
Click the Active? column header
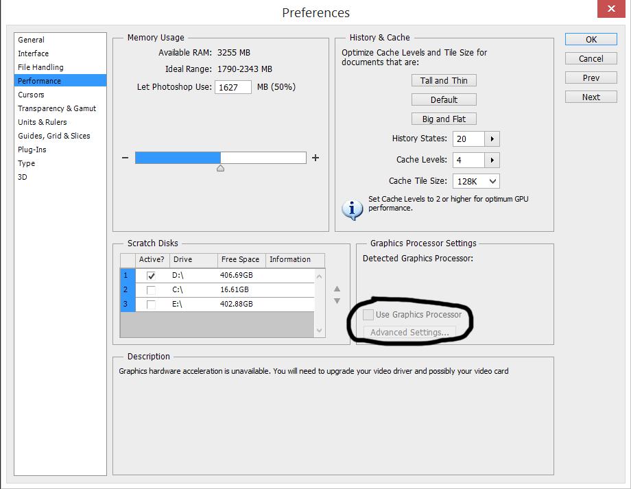[x=152, y=260]
